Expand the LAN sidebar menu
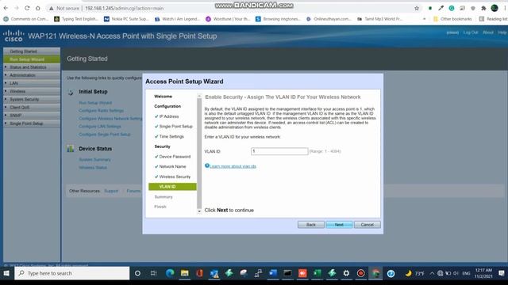The image size is (508, 285). click(x=32, y=83)
